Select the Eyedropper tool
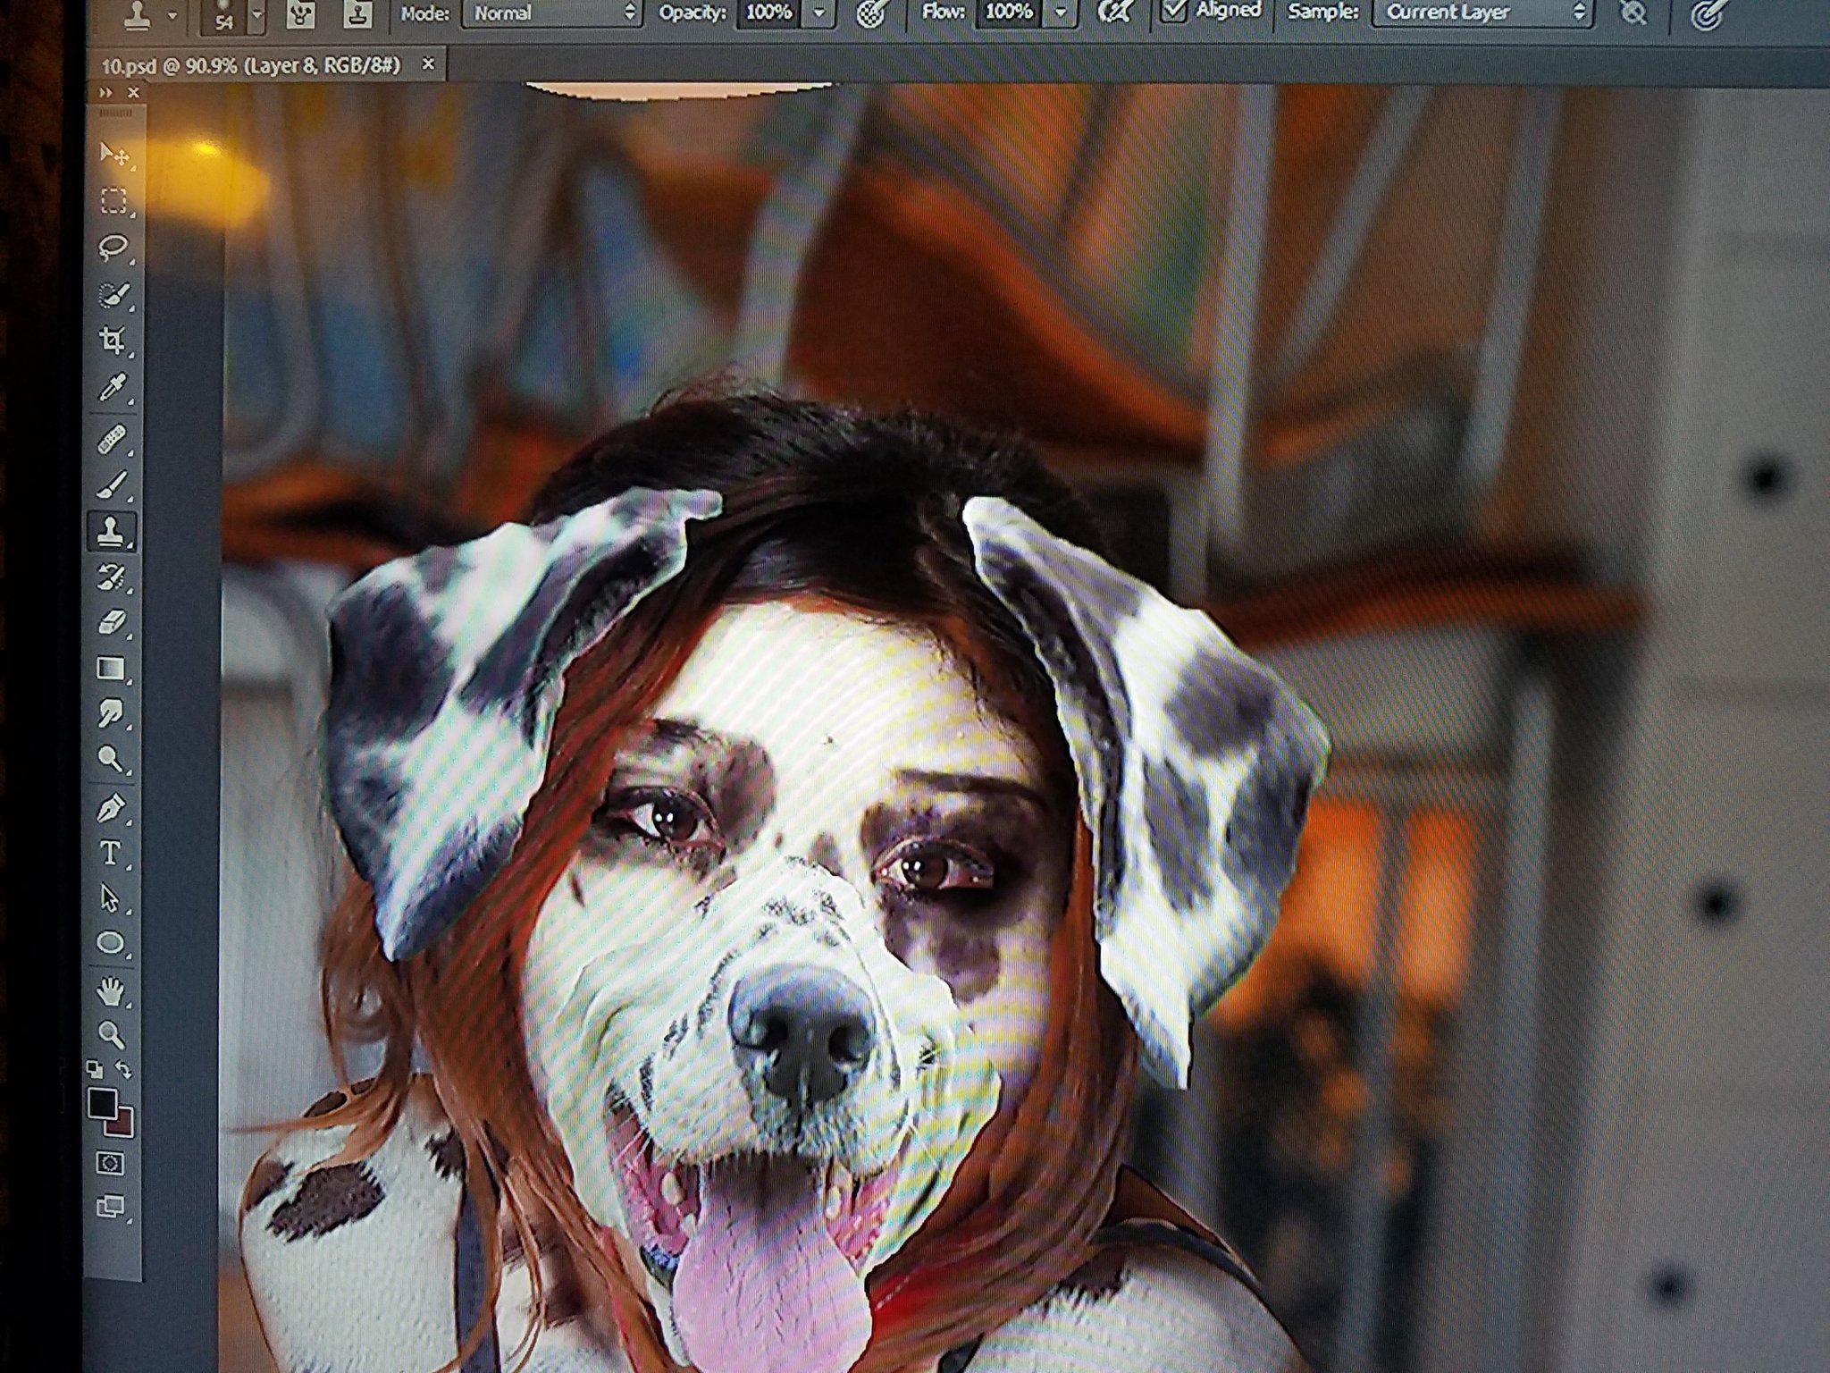Viewport: 1830px width, 1373px height. (113, 388)
